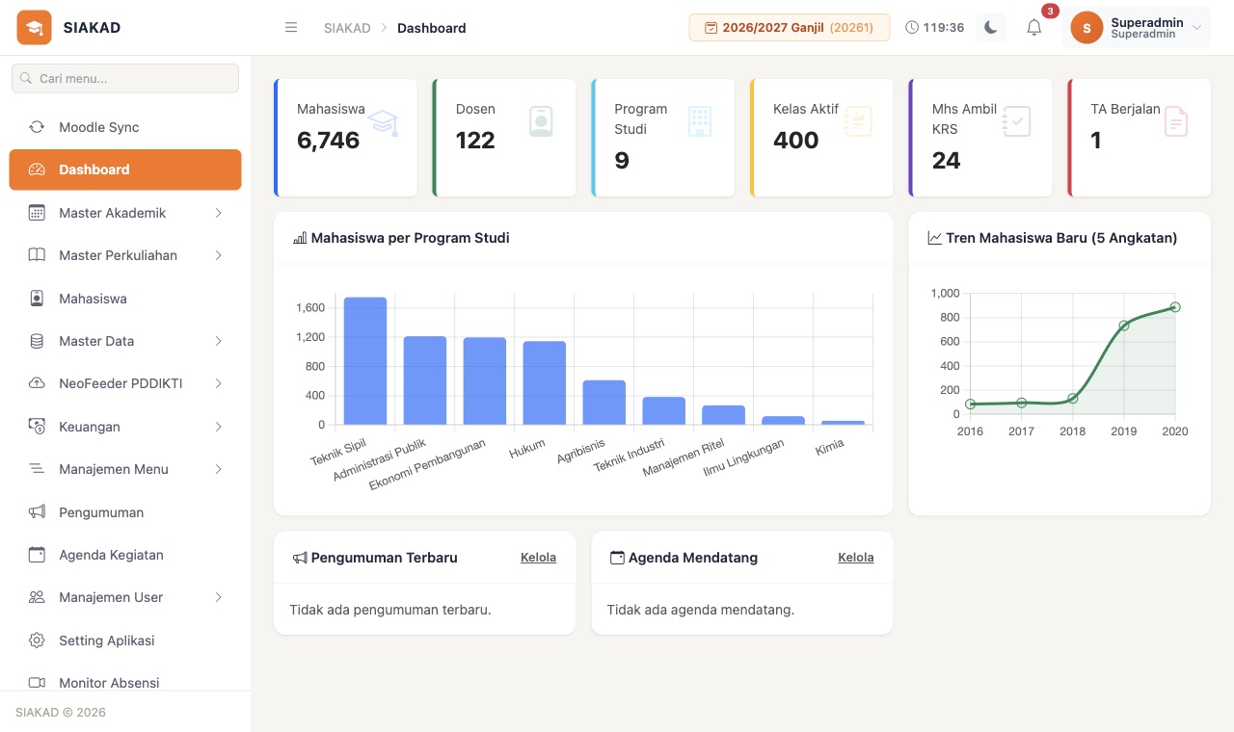Click the Moodle Sync refresh icon
Screen dimensions: 1234x732
coord(37,127)
